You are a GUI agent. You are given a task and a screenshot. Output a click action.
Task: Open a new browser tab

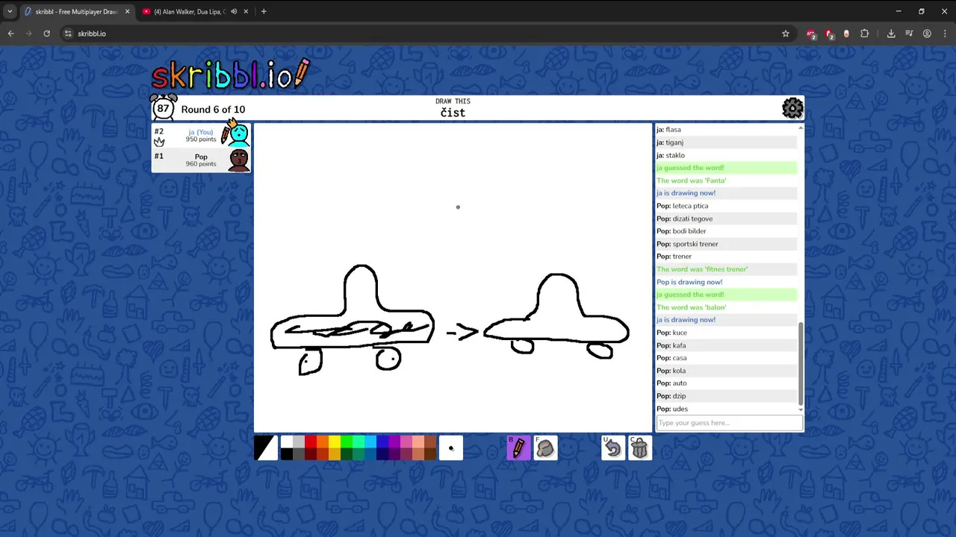pyautogui.click(x=264, y=12)
